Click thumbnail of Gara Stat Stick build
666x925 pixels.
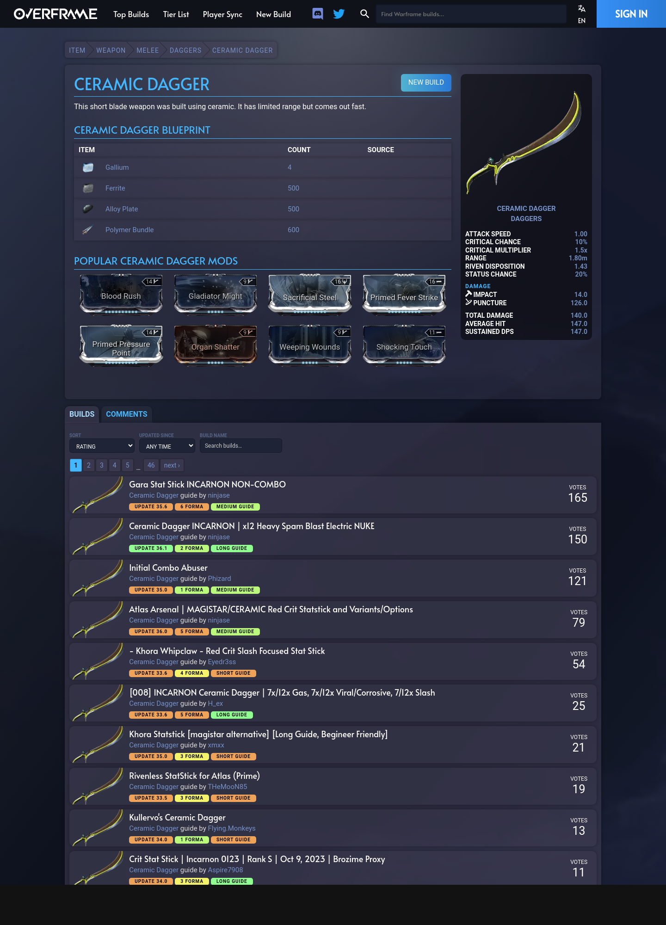[x=97, y=495]
